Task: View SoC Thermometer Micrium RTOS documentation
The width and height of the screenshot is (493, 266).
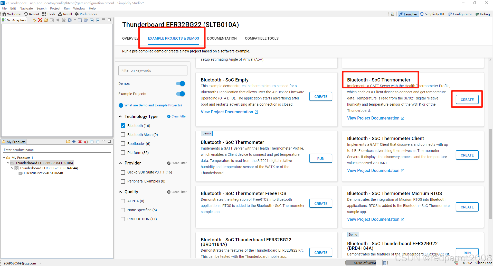Action: (376, 219)
